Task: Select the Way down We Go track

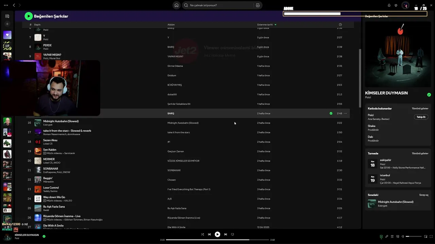Action: coord(54,197)
